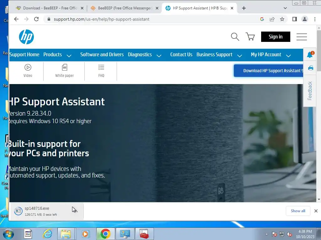This screenshot has height=240, width=321.
Task: Go back using browser back arrow
Action: 16,19
